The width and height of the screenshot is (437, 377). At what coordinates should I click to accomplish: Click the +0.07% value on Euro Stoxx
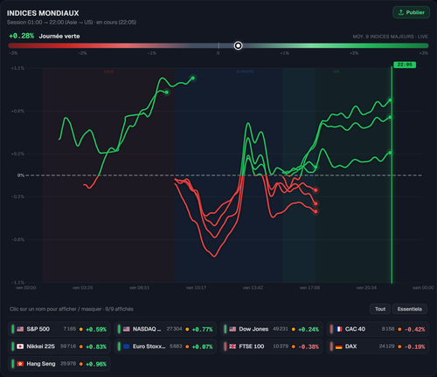pos(202,346)
